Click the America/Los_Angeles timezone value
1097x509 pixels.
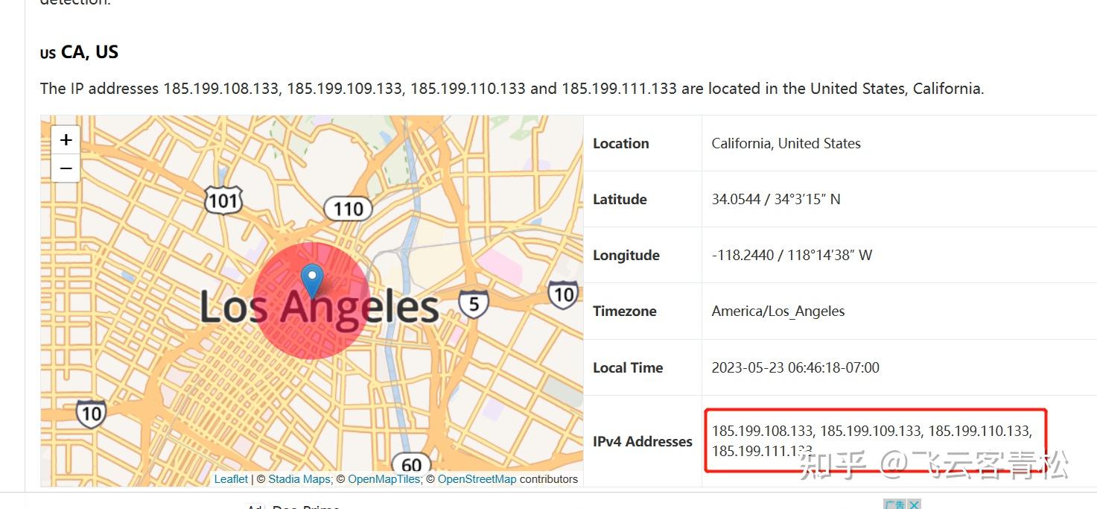(778, 311)
